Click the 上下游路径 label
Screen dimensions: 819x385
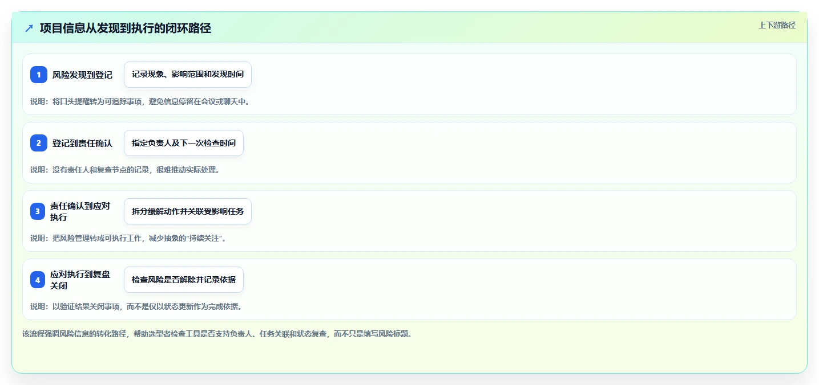click(x=777, y=25)
